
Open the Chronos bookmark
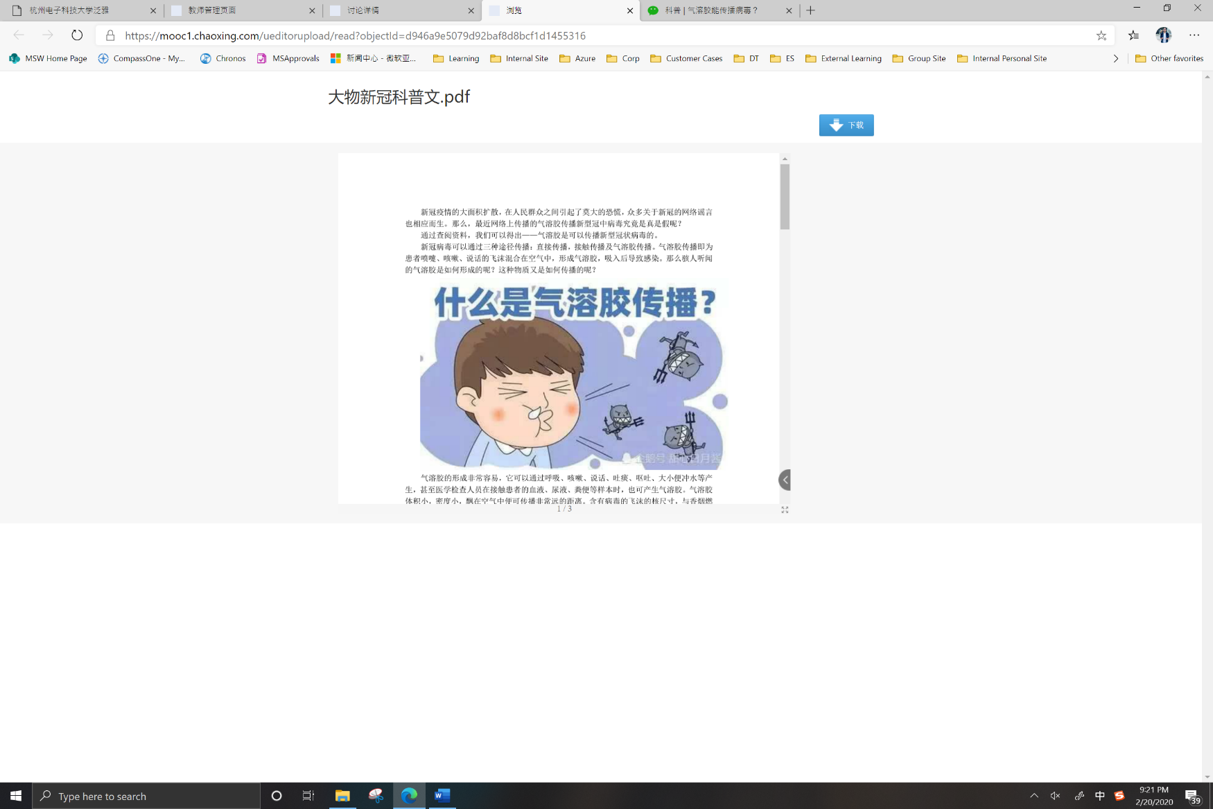point(223,58)
